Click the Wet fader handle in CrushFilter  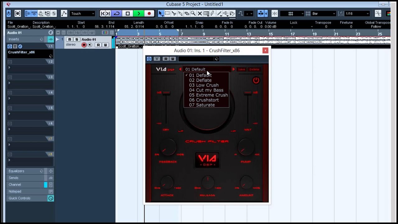(x=248, y=93)
